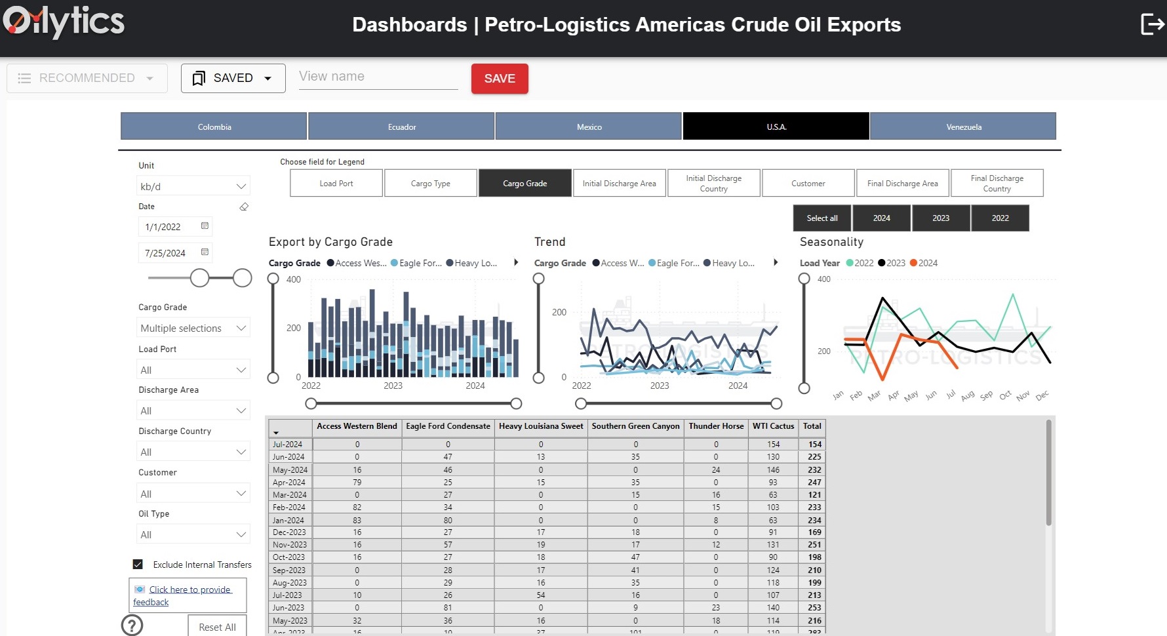This screenshot has width=1167, height=636.
Task: Select Initial Discharge Country legend field
Action: click(x=714, y=183)
